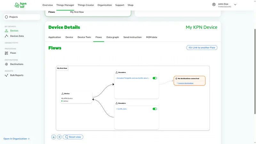Click the My KPN Device heading
Viewport: 256px width, 144px height.
tap(202, 27)
